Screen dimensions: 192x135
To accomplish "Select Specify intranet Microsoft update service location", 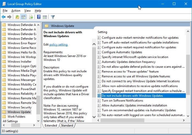I will point(135,57).
